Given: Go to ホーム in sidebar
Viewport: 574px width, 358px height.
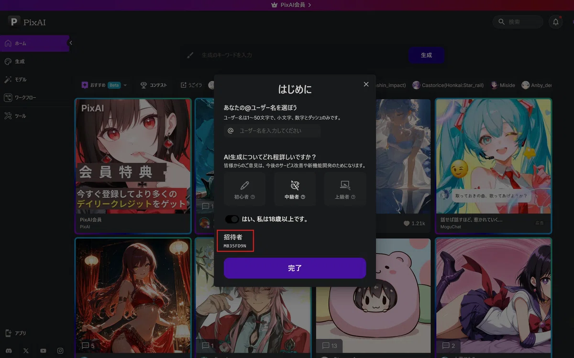Looking at the screenshot, I should pyautogui.click(x=34, y=43).
